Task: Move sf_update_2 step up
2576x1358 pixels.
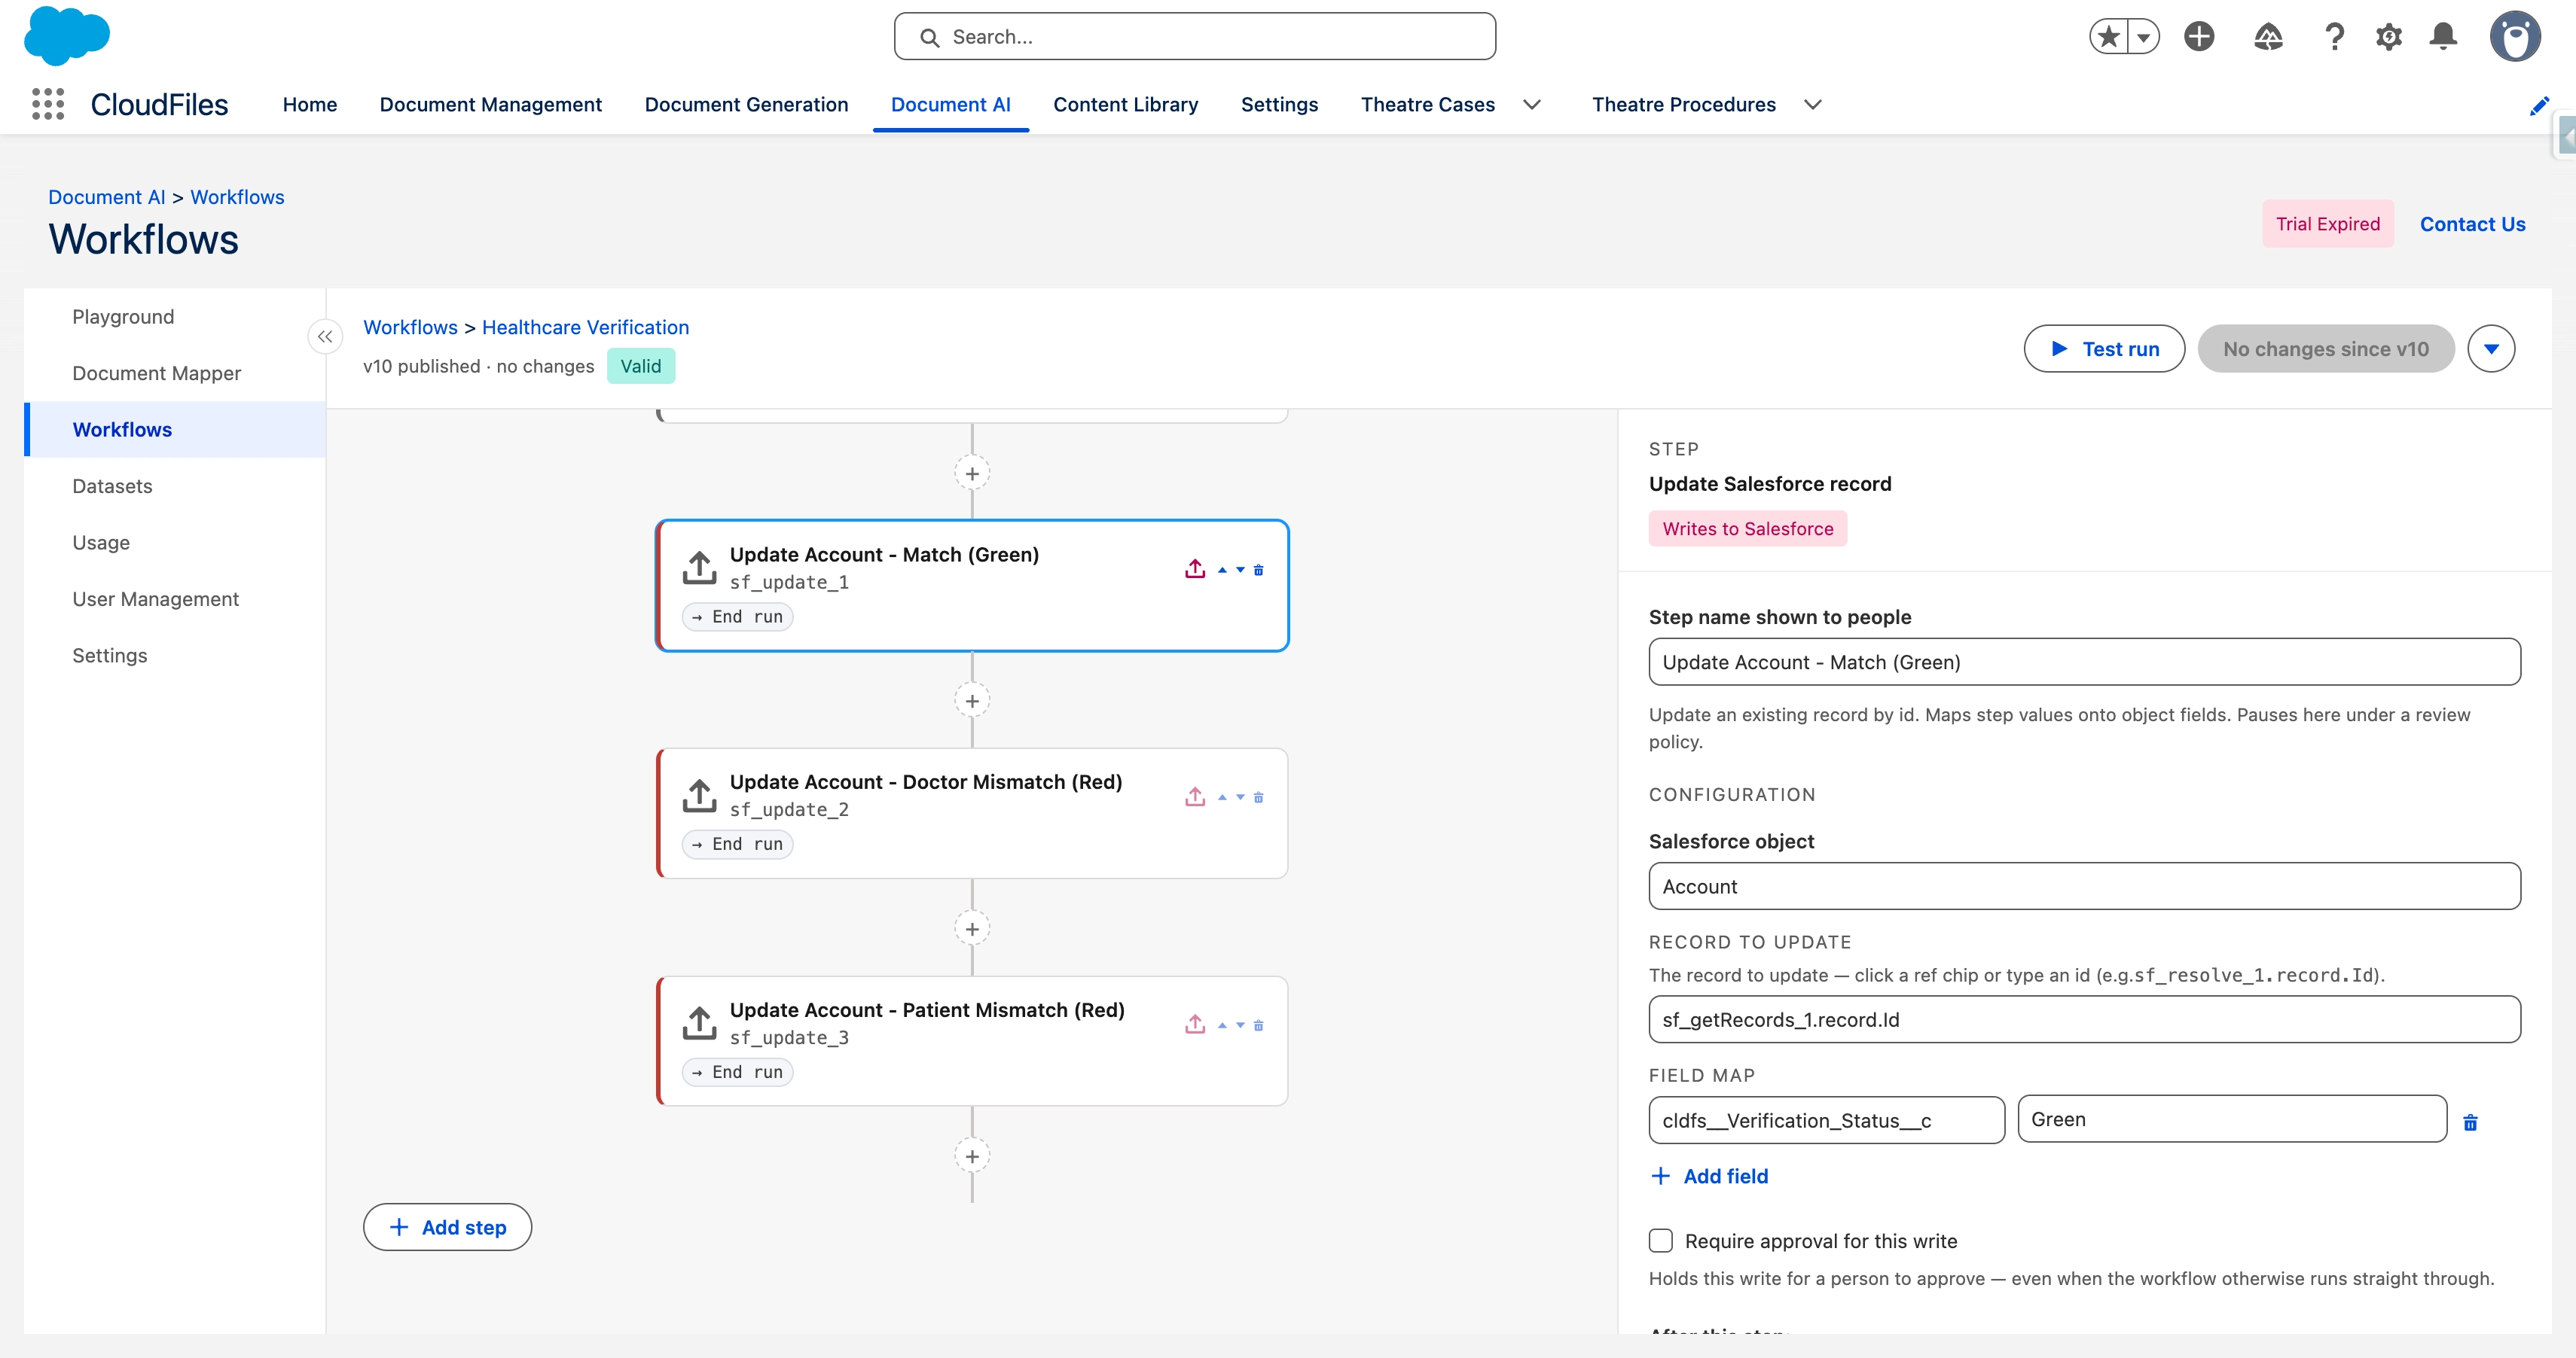Action: pyautogui.click(x=1222, y=797)
